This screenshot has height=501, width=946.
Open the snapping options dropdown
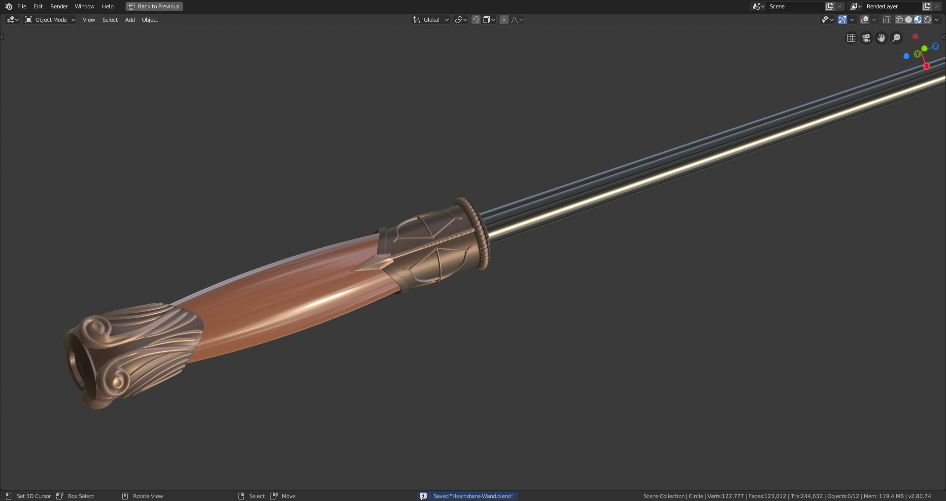click(x=489, y=20)
